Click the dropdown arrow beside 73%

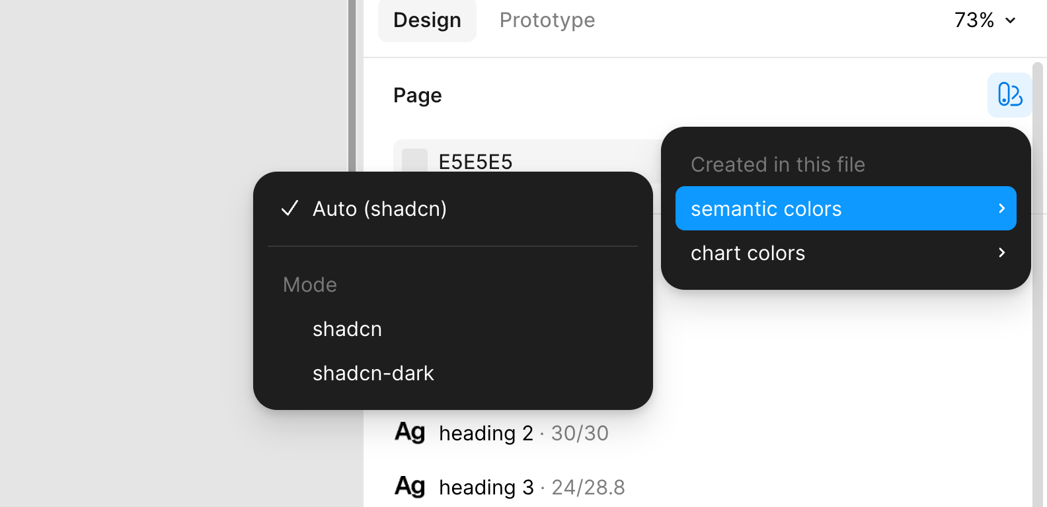pos(1011,20)
